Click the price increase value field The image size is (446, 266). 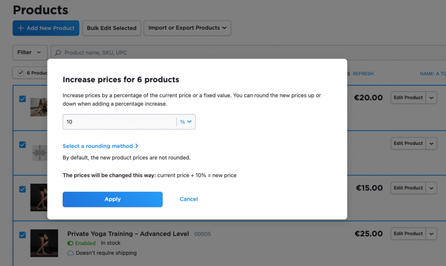point(119,121)
